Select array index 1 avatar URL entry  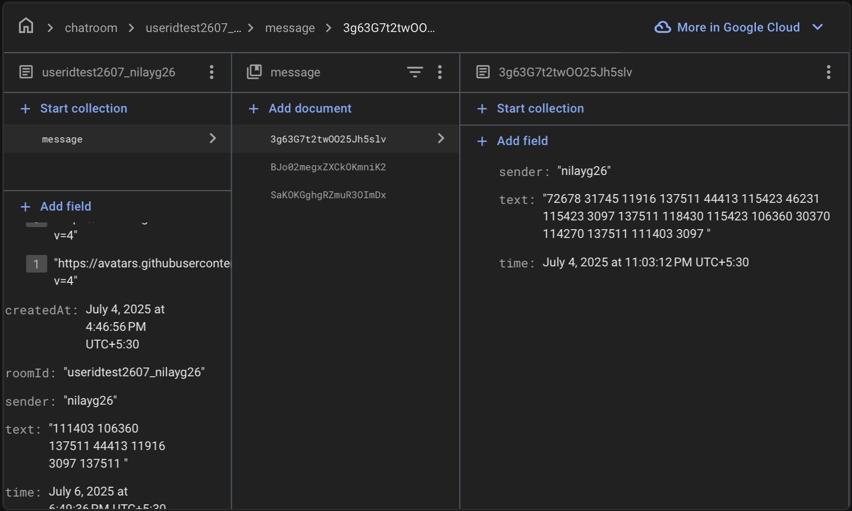[x=128, y=272]
